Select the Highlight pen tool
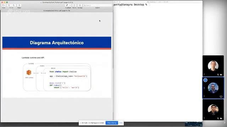 pos(67,5)
